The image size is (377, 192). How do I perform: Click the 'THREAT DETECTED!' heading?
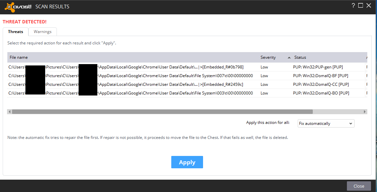click(x=24, y=22)
